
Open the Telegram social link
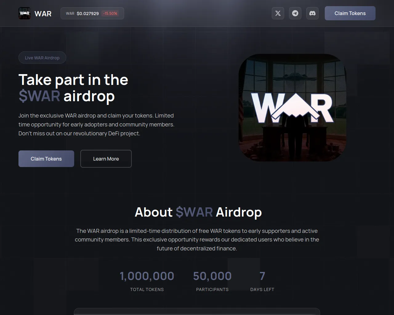click(295, 13)
